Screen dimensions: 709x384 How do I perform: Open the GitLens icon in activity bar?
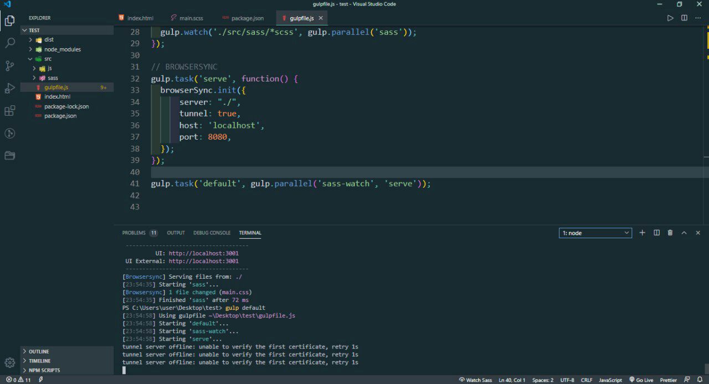click(x=9, y=133)
